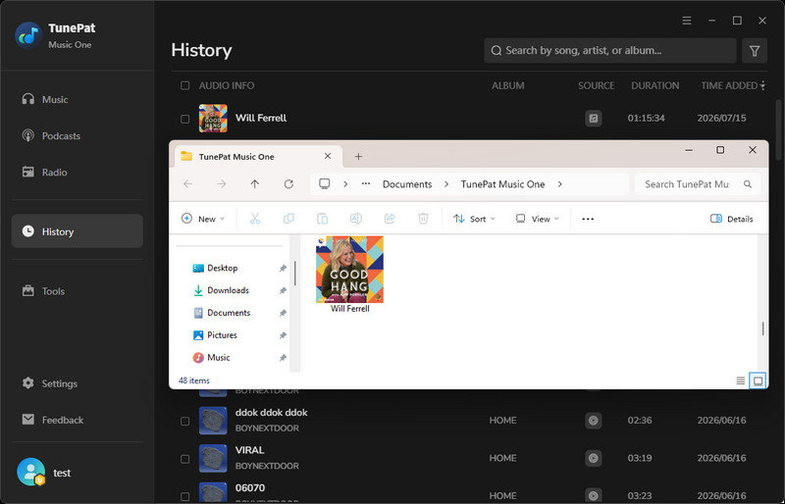Click the source icon for Will Ferrell row

coord(594,119)
